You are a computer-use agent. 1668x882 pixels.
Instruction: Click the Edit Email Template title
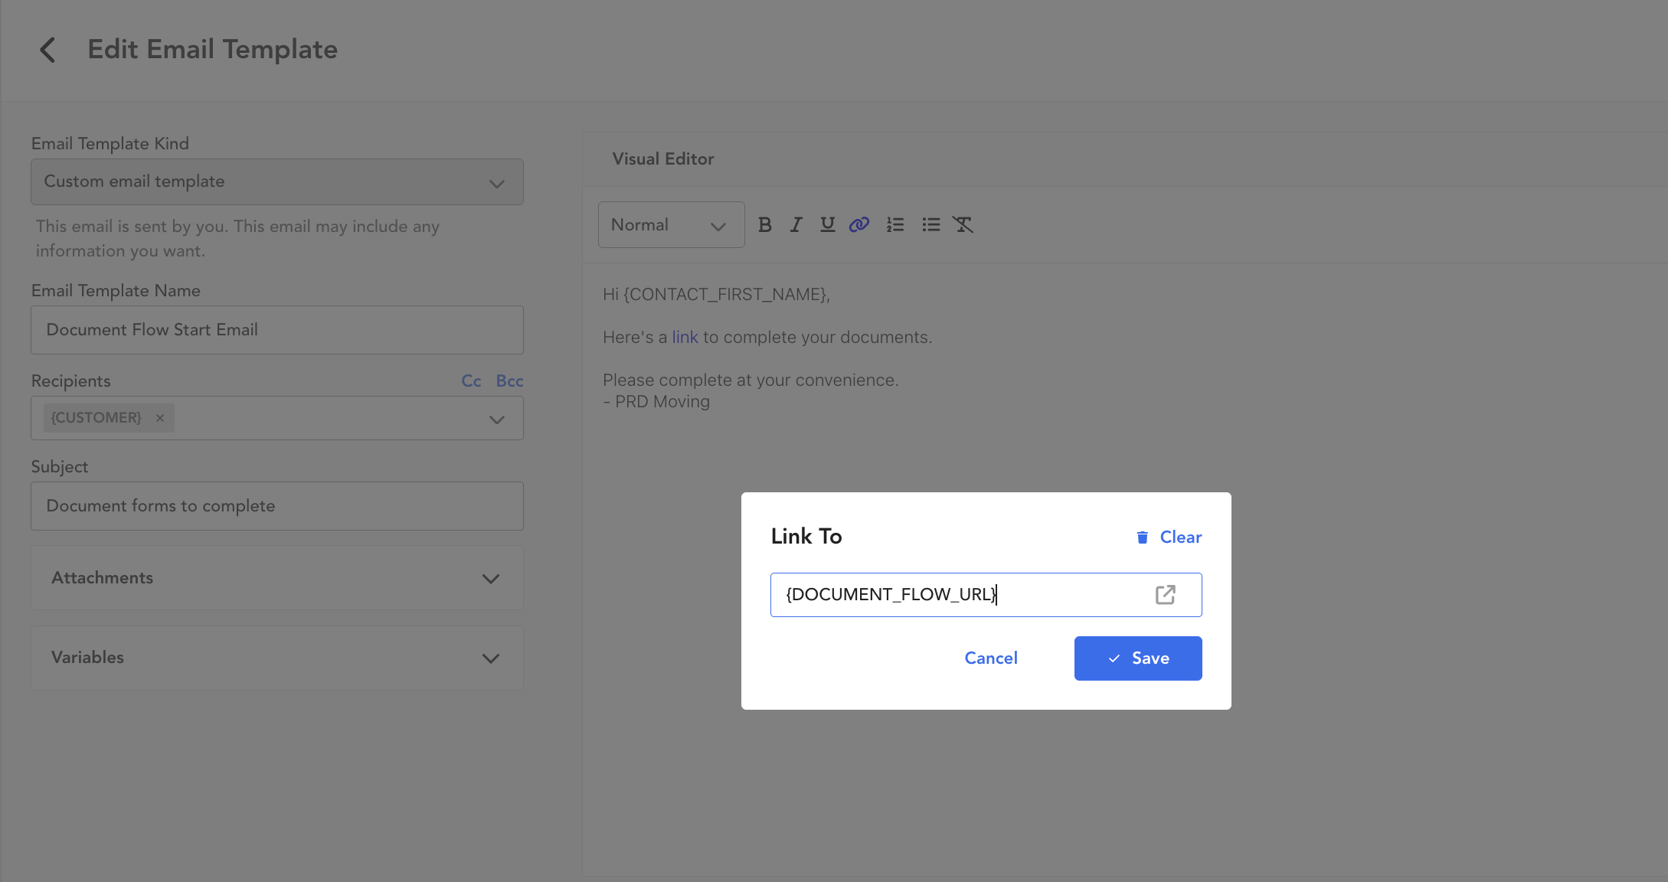click(213, 50)
